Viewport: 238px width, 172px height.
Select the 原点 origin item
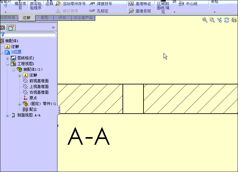(33, 98)
